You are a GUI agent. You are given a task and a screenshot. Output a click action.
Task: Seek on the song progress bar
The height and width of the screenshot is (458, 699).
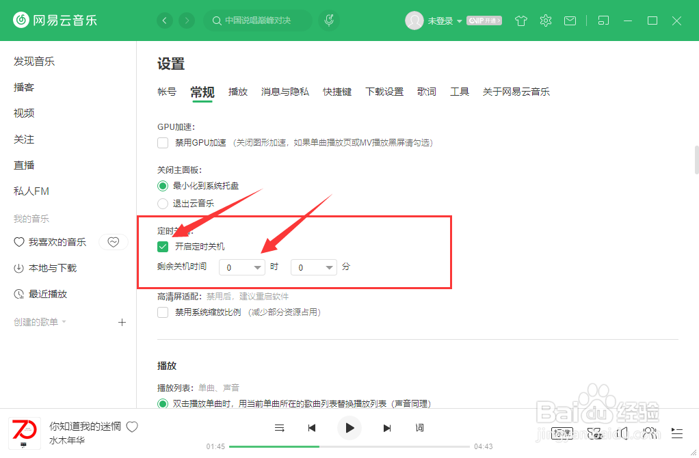pyautogui.click(x=349, y=446)
